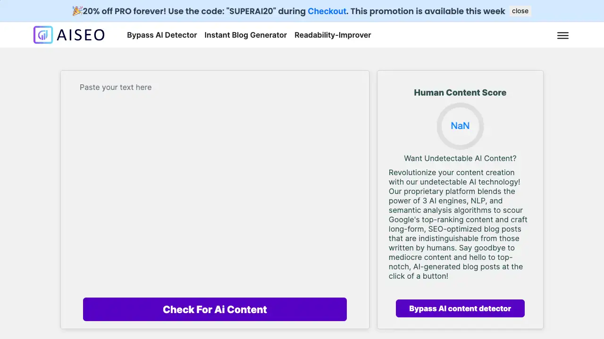Screen dimensions: 604x339
Task: Select the Readability-Improver nav item
Action: [333, 35]
